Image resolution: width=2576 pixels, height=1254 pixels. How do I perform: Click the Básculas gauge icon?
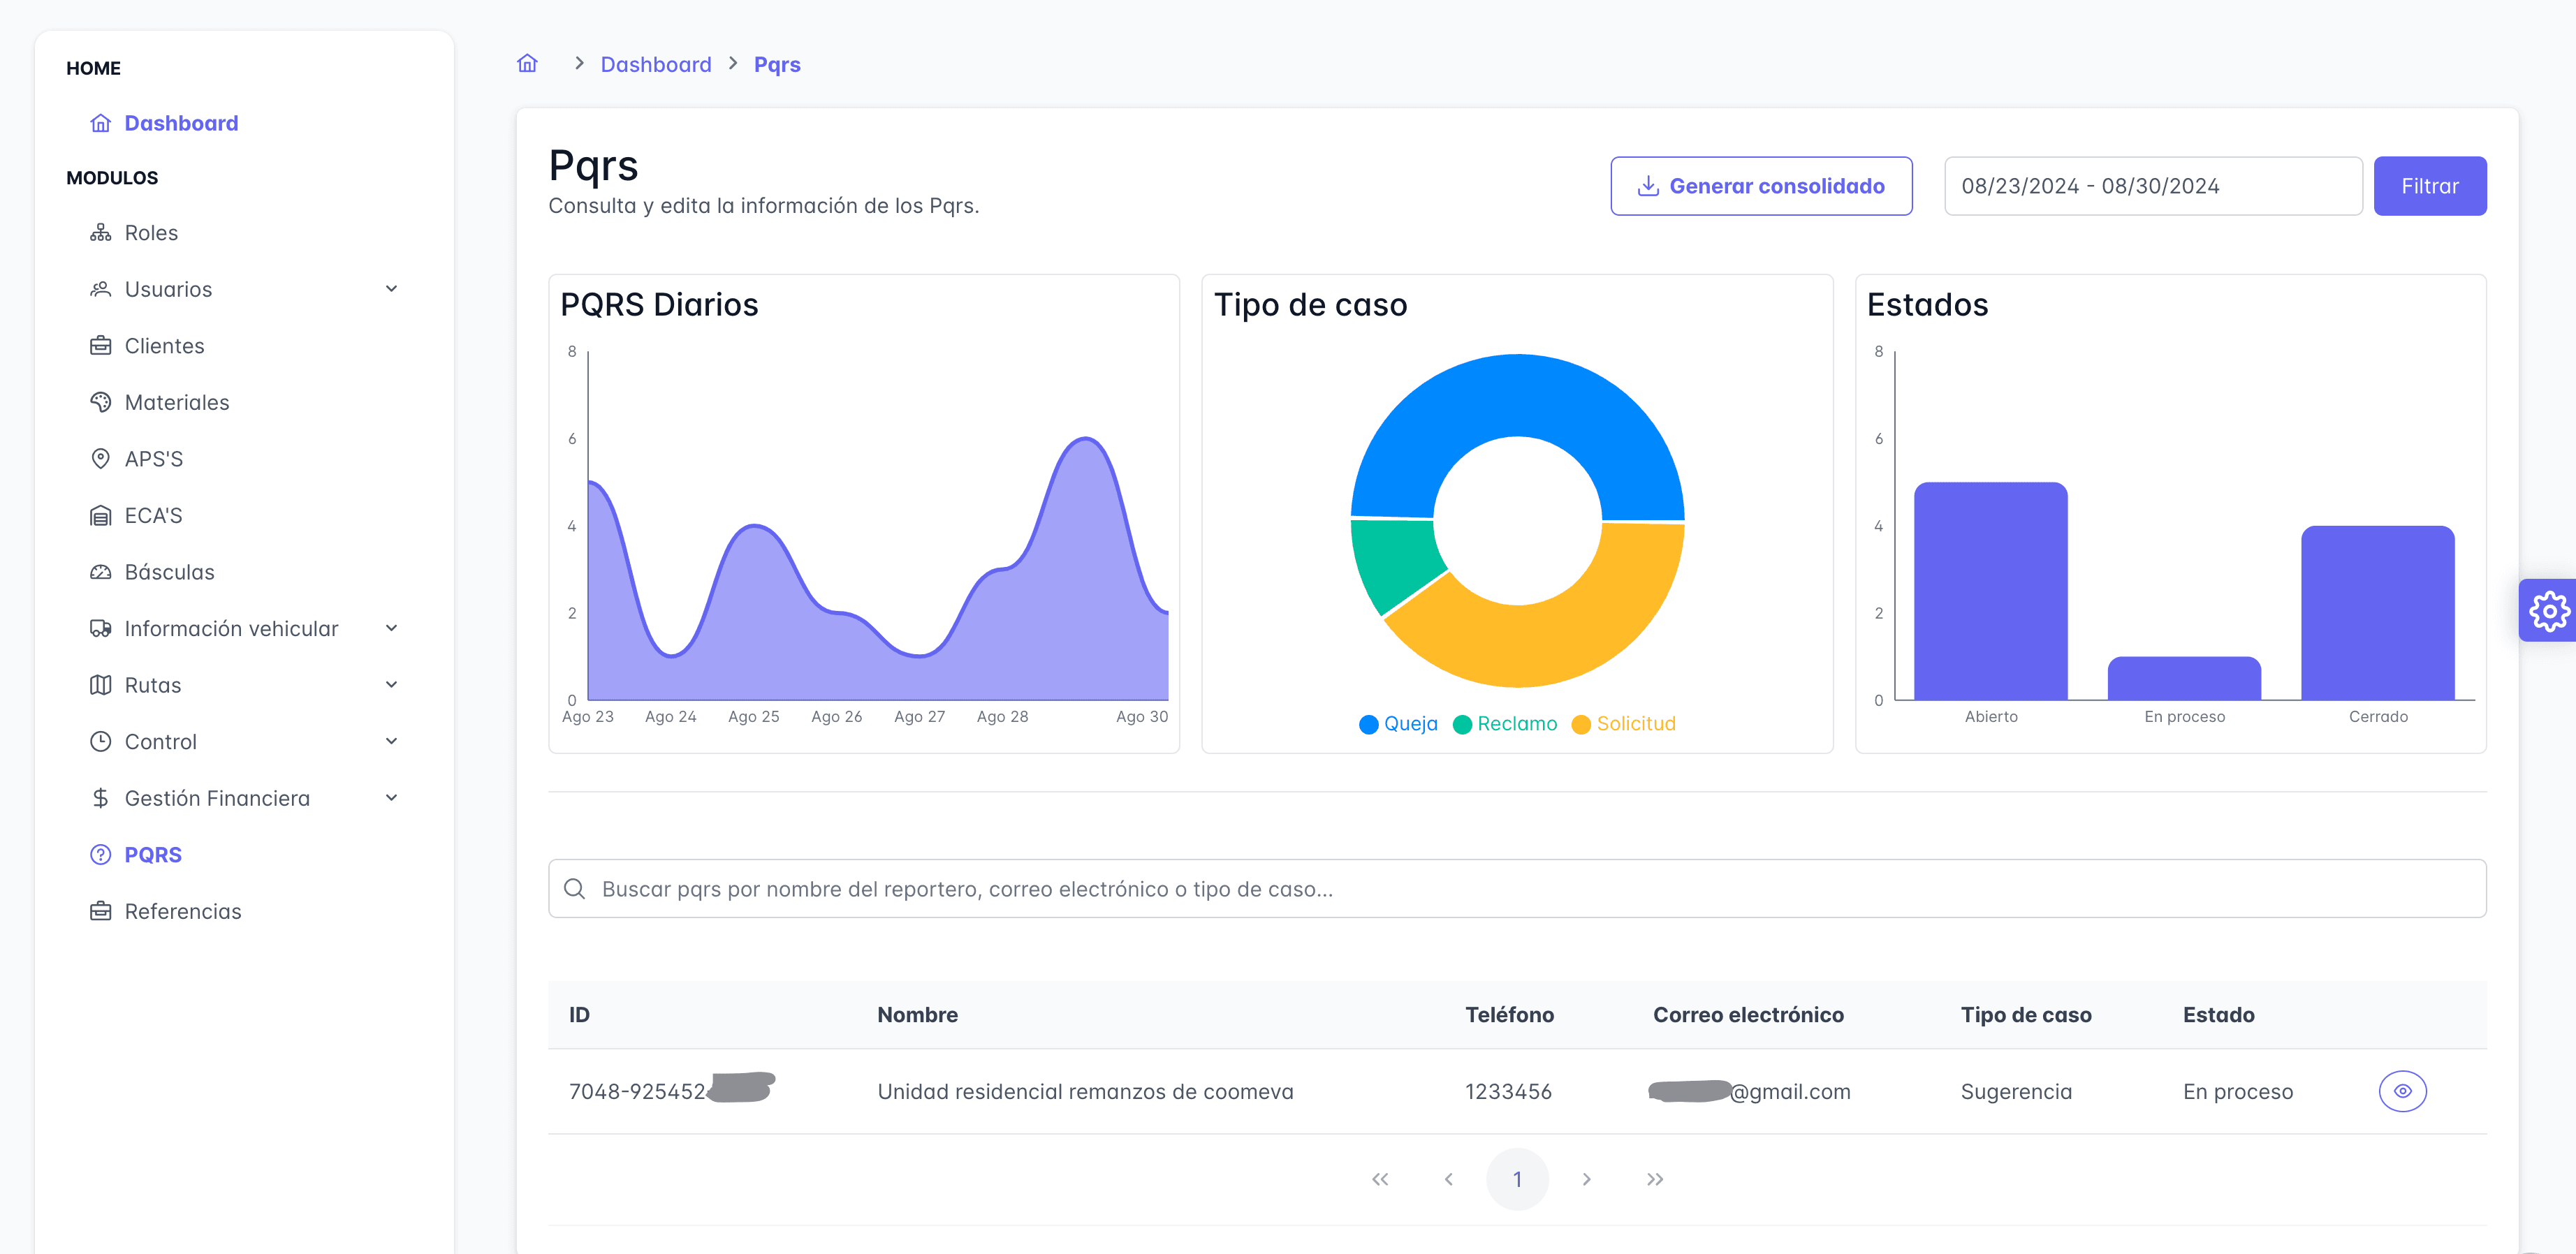click(101, 572)
